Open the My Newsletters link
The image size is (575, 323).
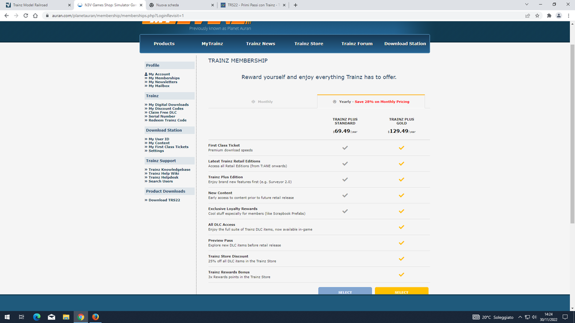[163, 82]
